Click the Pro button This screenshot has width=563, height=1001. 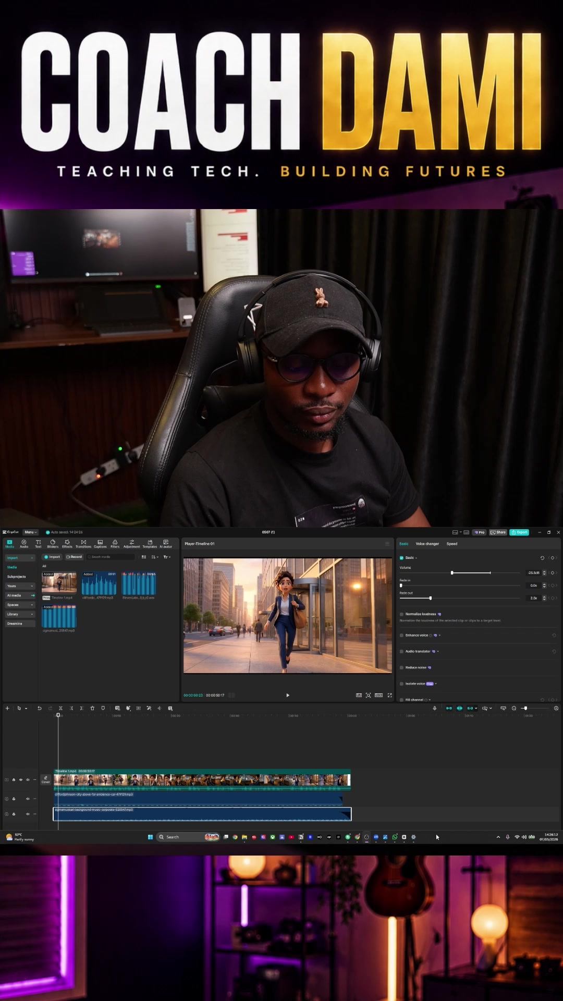(x=479, y=532)
